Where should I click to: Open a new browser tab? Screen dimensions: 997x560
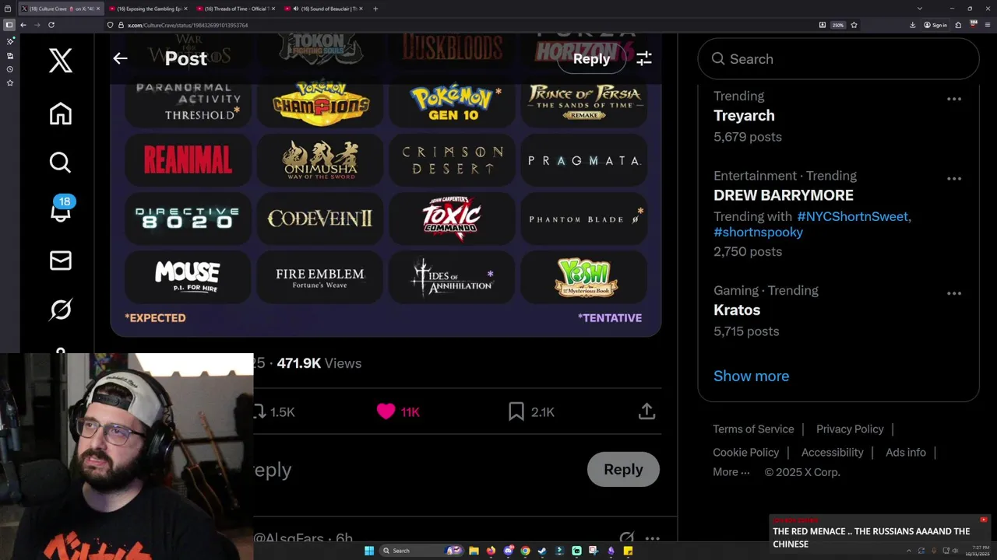375,9
